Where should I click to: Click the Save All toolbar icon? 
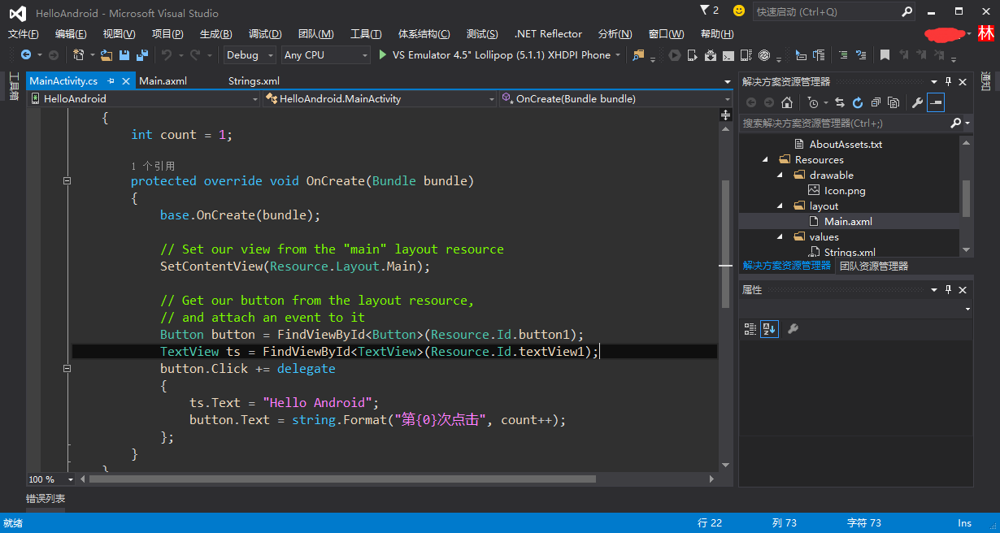[141, 55]
